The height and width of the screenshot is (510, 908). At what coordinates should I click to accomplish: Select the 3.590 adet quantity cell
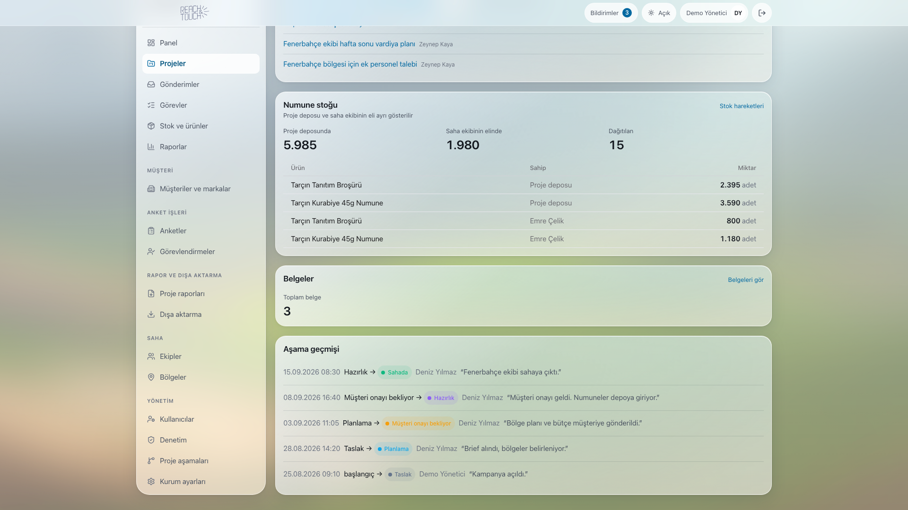click(738, 203)
